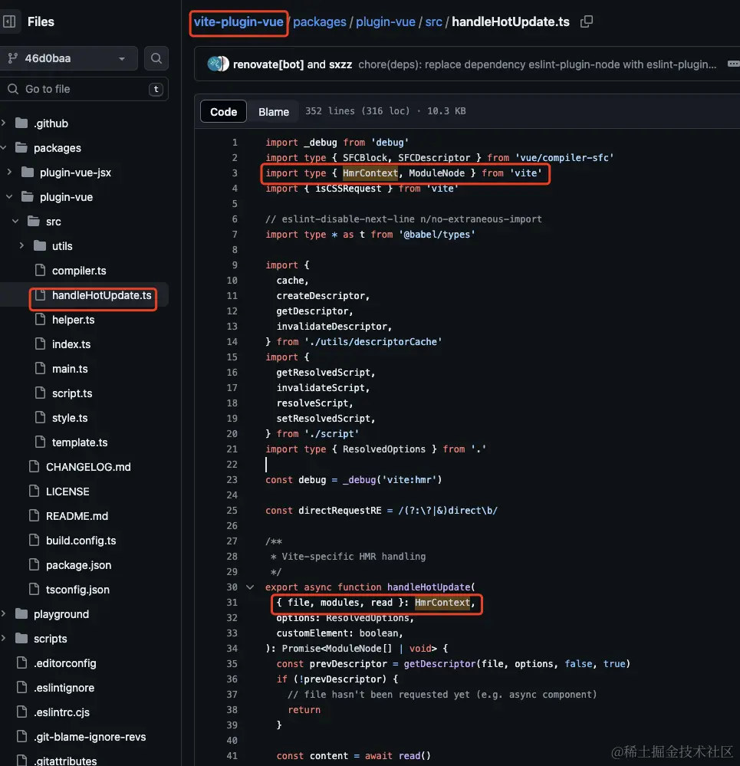Expand the playground folder

4,613
